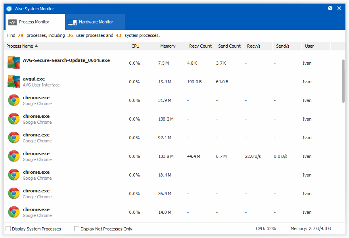Click the avgui.exe AVG icon
This screenshot has width=349, height=238.
(14, 81)
